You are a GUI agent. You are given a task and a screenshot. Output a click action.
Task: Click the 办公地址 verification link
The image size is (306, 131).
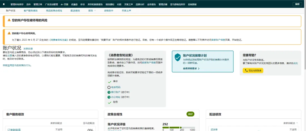coord(116,97)
